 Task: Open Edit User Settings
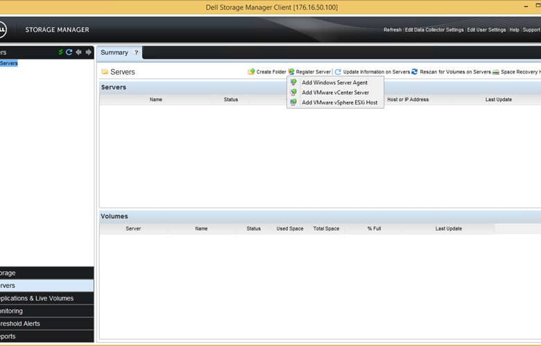tap(486, 30)
